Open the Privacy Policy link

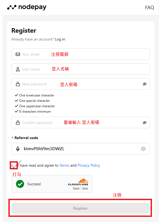[x=89, y=165]
